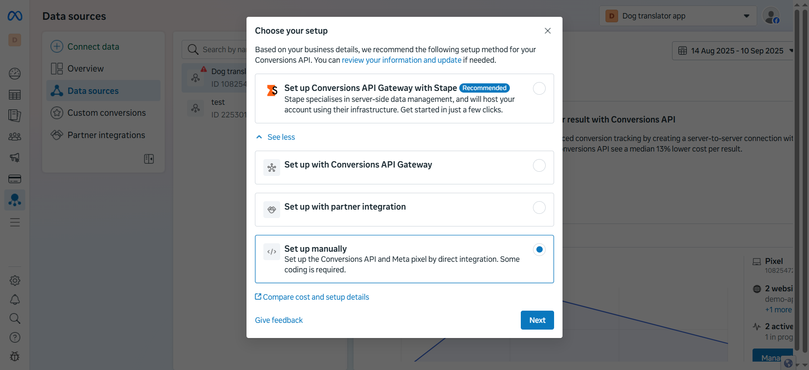Image resolution: width=809 pixels, height=370 pixels.
Task: Open the advertising megaphone icon
Action: coord(15,157)
